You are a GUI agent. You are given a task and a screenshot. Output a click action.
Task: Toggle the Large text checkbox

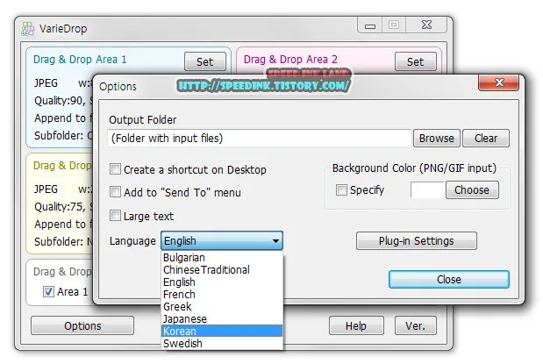115,216
